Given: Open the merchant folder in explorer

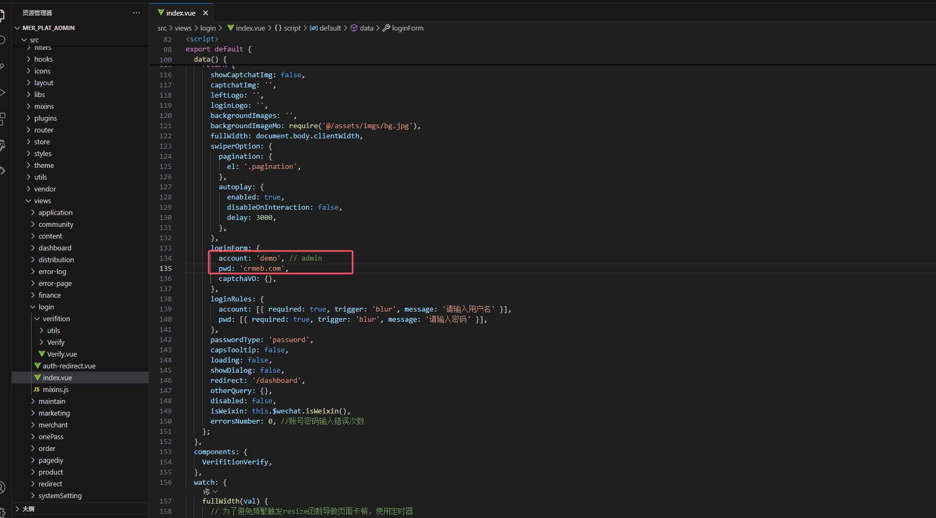Looking at the screenshot, I should coord(53,425).
